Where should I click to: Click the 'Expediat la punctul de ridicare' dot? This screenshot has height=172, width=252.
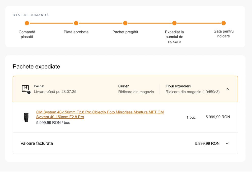pyautogui.click(x=174, y=23)
